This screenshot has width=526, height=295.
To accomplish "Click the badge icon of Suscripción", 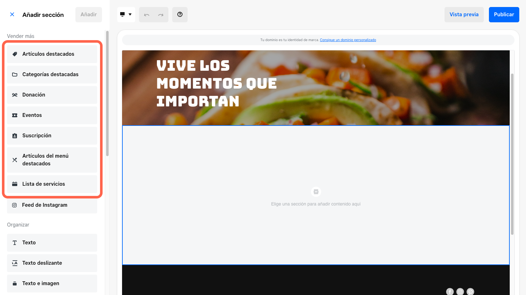I will [15, 136].
